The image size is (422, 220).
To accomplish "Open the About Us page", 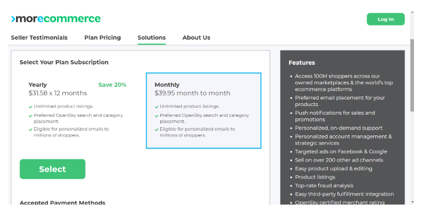I will [196, 38].
